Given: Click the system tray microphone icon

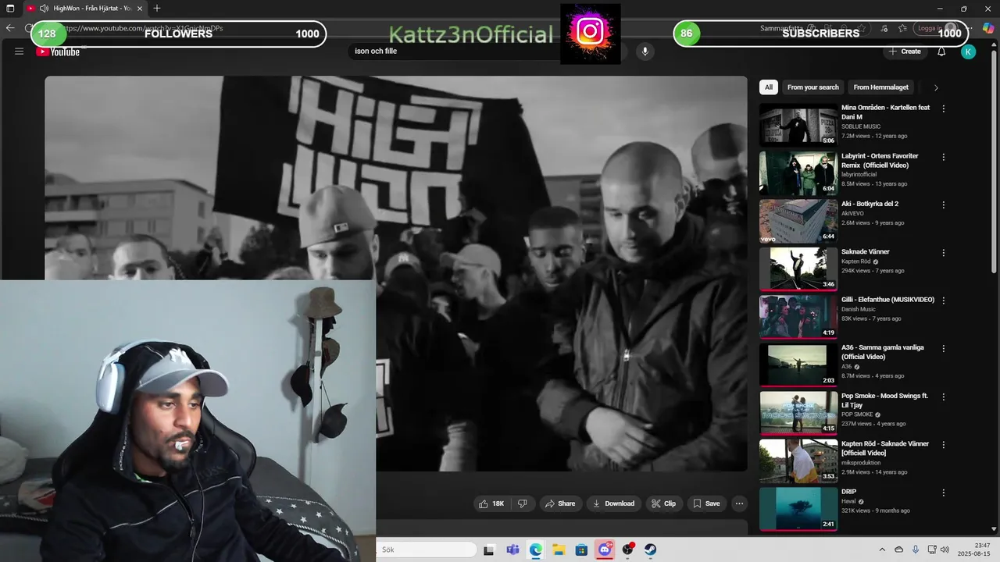Looking at the screenshot, I should pos(915,550).
